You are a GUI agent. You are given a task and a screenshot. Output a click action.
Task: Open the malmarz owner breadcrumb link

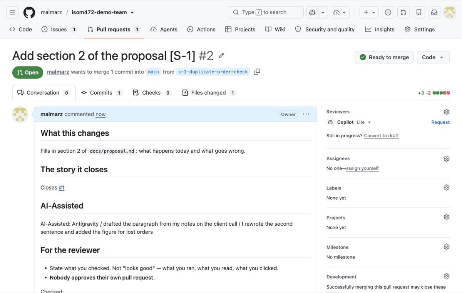coord(51,12)
